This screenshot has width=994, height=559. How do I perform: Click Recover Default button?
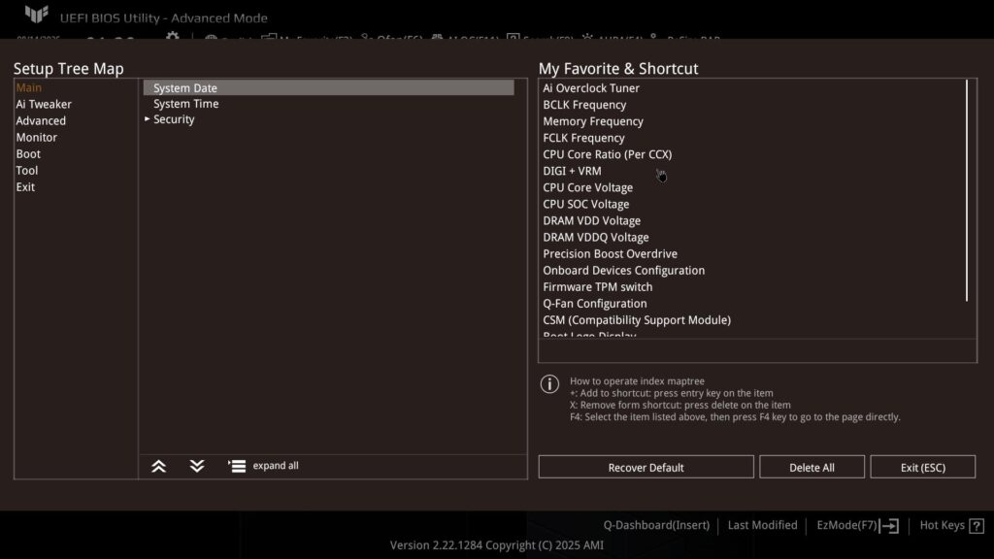646,467
